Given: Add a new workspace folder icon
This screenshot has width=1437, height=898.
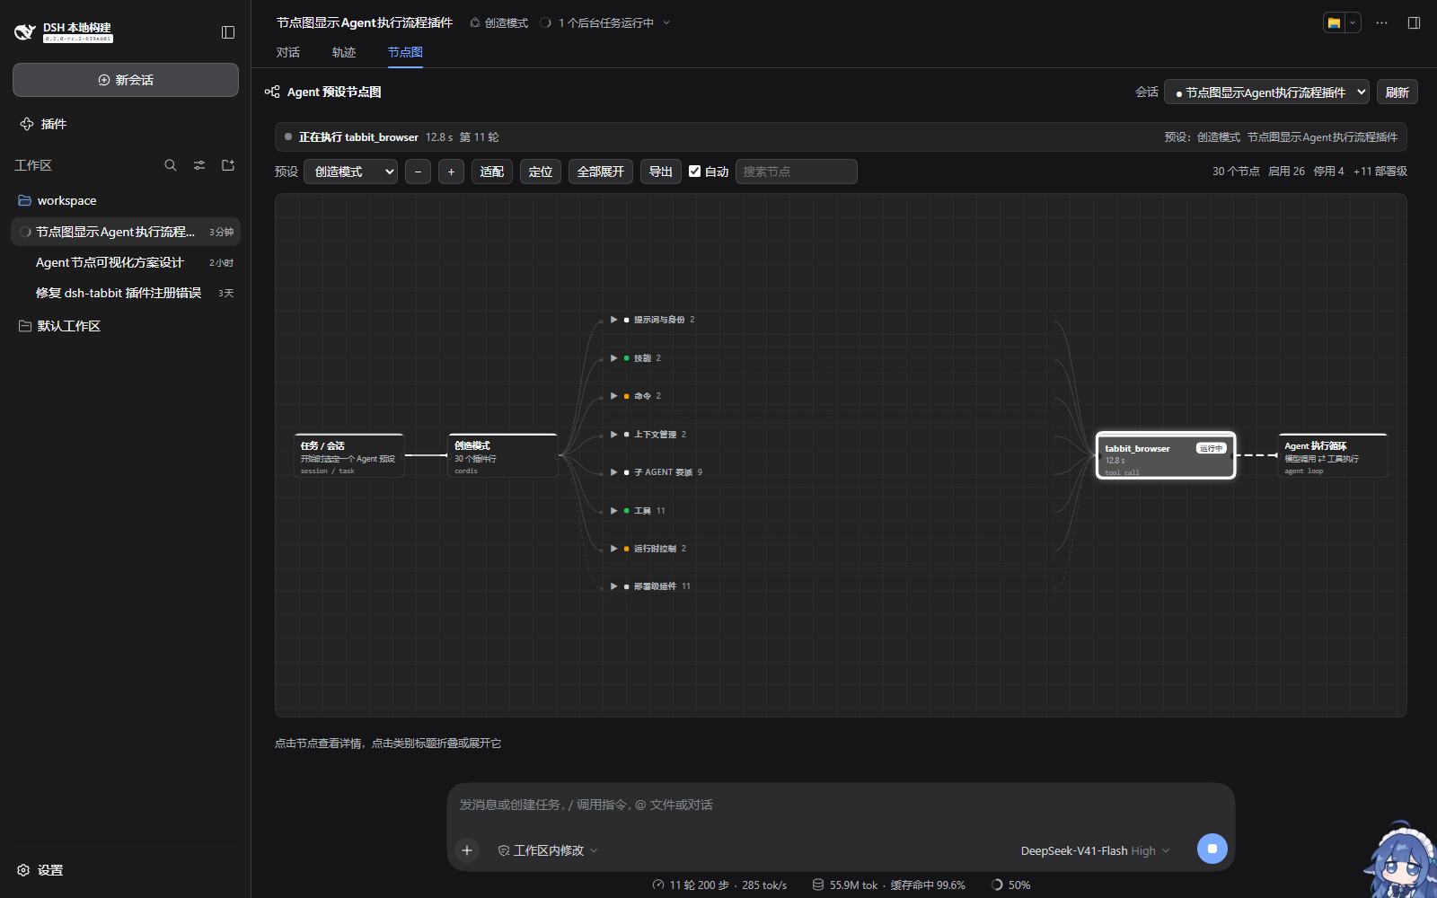Looking at the screenshot, I should [228, 165].
